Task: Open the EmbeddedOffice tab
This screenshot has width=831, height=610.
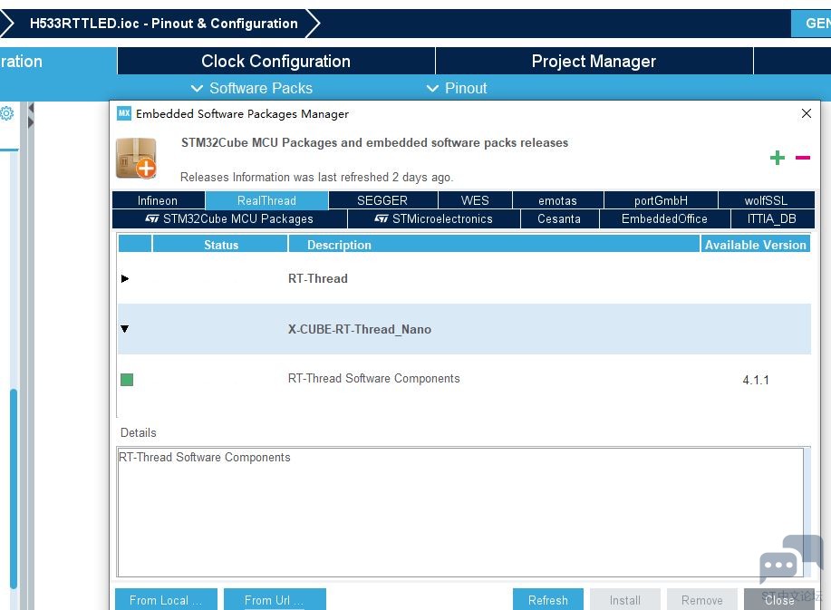Action: click(x=664, y=218)
